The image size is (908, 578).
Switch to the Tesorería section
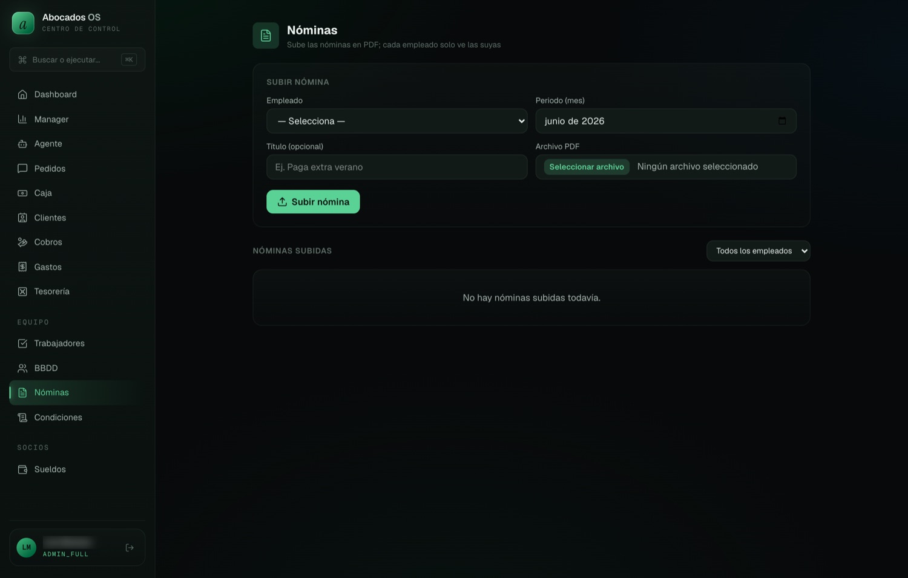point(77,291)
